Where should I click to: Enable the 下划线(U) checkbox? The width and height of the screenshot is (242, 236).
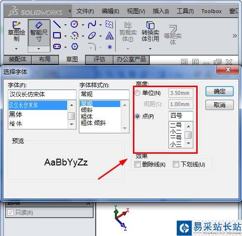(x=176, y=164)
